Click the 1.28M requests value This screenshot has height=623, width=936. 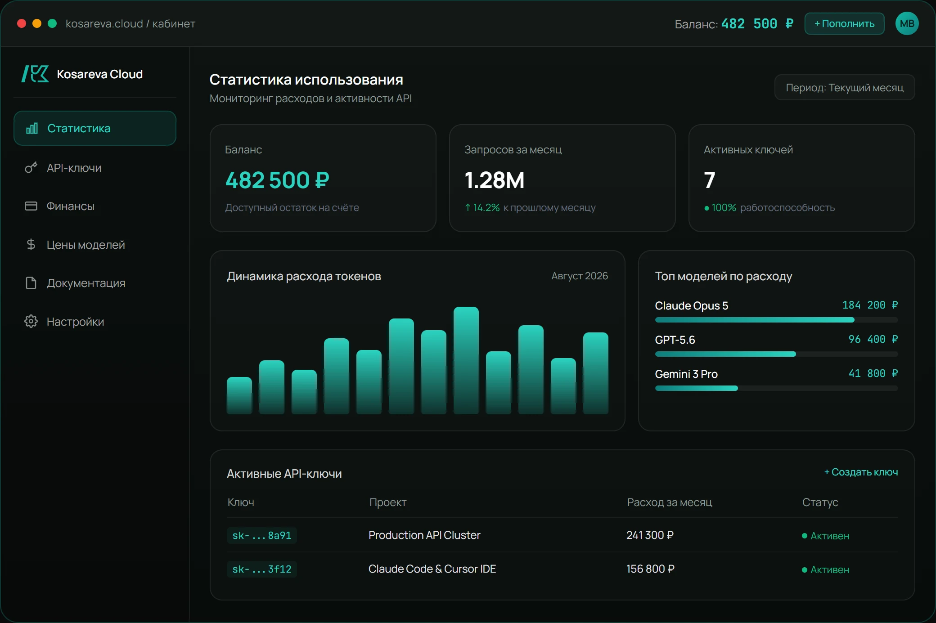coord(495,180)
